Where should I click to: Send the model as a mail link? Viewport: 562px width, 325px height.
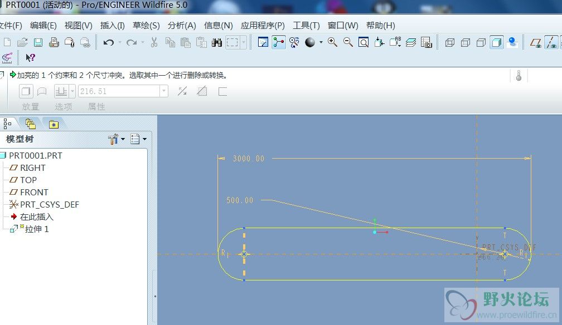(x=85, y=42)
